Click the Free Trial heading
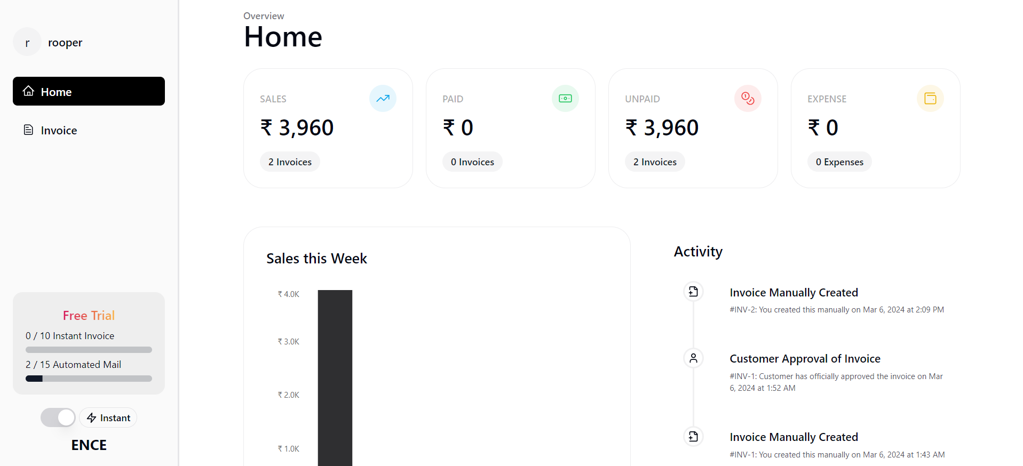Screen dimensions: 1023x466 point(89,316)
